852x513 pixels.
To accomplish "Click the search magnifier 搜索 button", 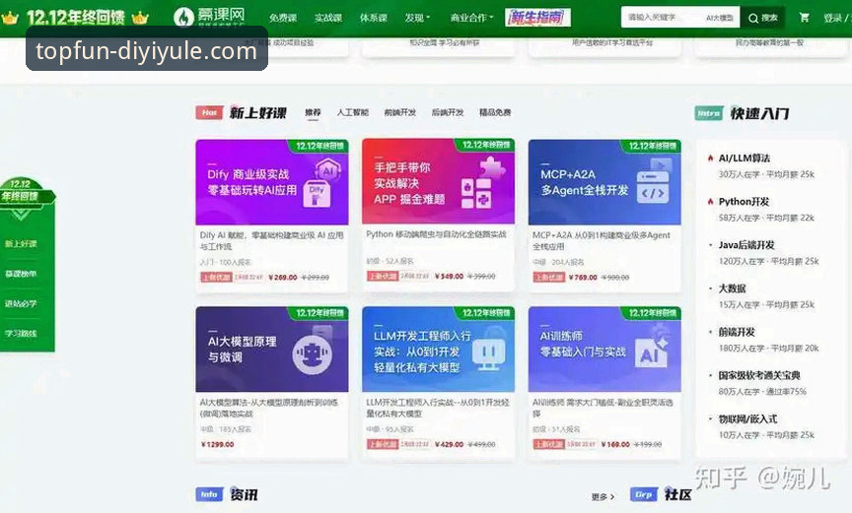I will click(763, 18).
